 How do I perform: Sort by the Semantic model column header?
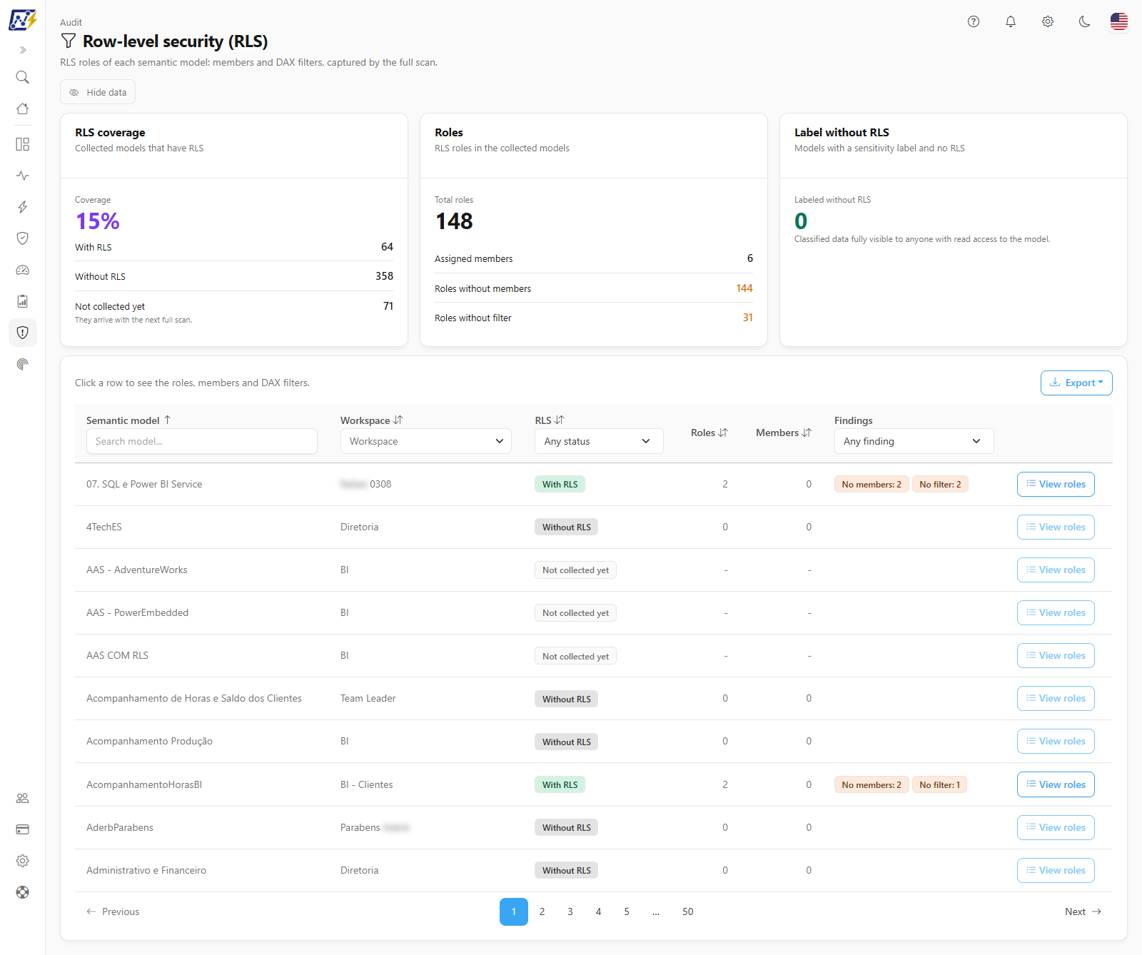[x=128, y=420]
